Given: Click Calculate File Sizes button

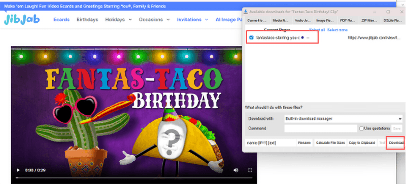Looking at the screenshot, I should pyautogui.click(x=330, y=143).
